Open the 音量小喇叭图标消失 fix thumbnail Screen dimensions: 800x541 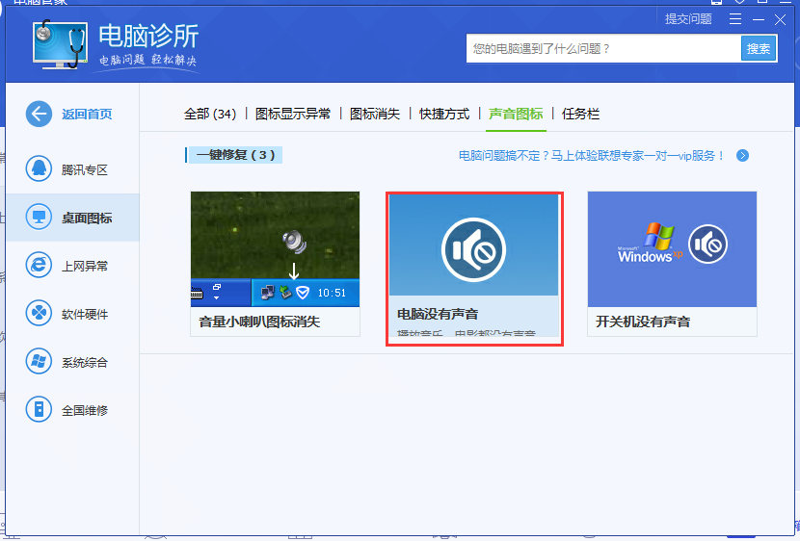(x=275, y=249)
